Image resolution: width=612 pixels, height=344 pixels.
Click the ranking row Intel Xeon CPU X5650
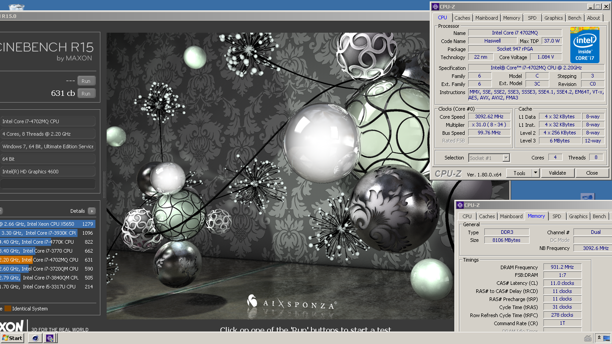point(47,224)
